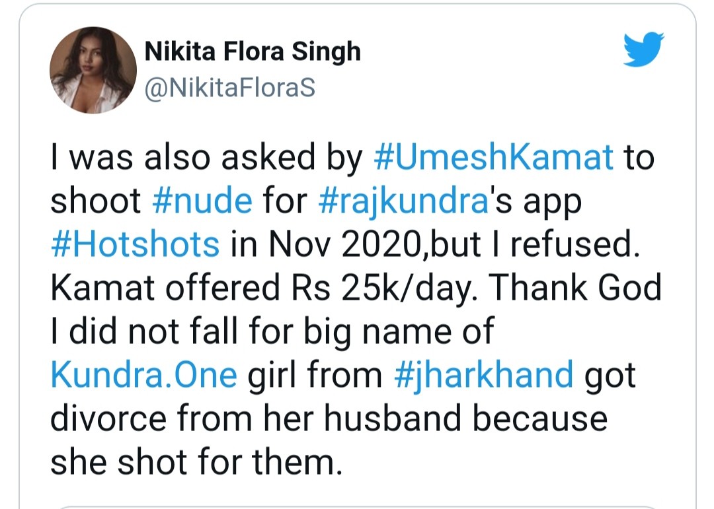The image size is (714, 509).
Task: Click the display name Nikita Flora Singh
Action: click(253, 51)
